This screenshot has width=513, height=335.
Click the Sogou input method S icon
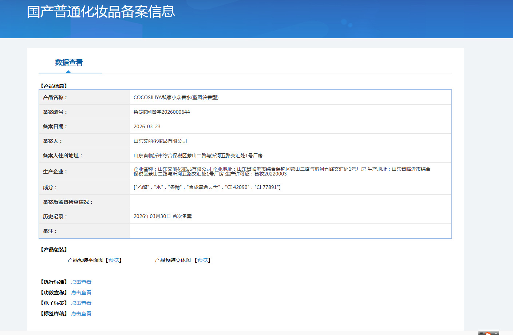(x=488, y=334)
